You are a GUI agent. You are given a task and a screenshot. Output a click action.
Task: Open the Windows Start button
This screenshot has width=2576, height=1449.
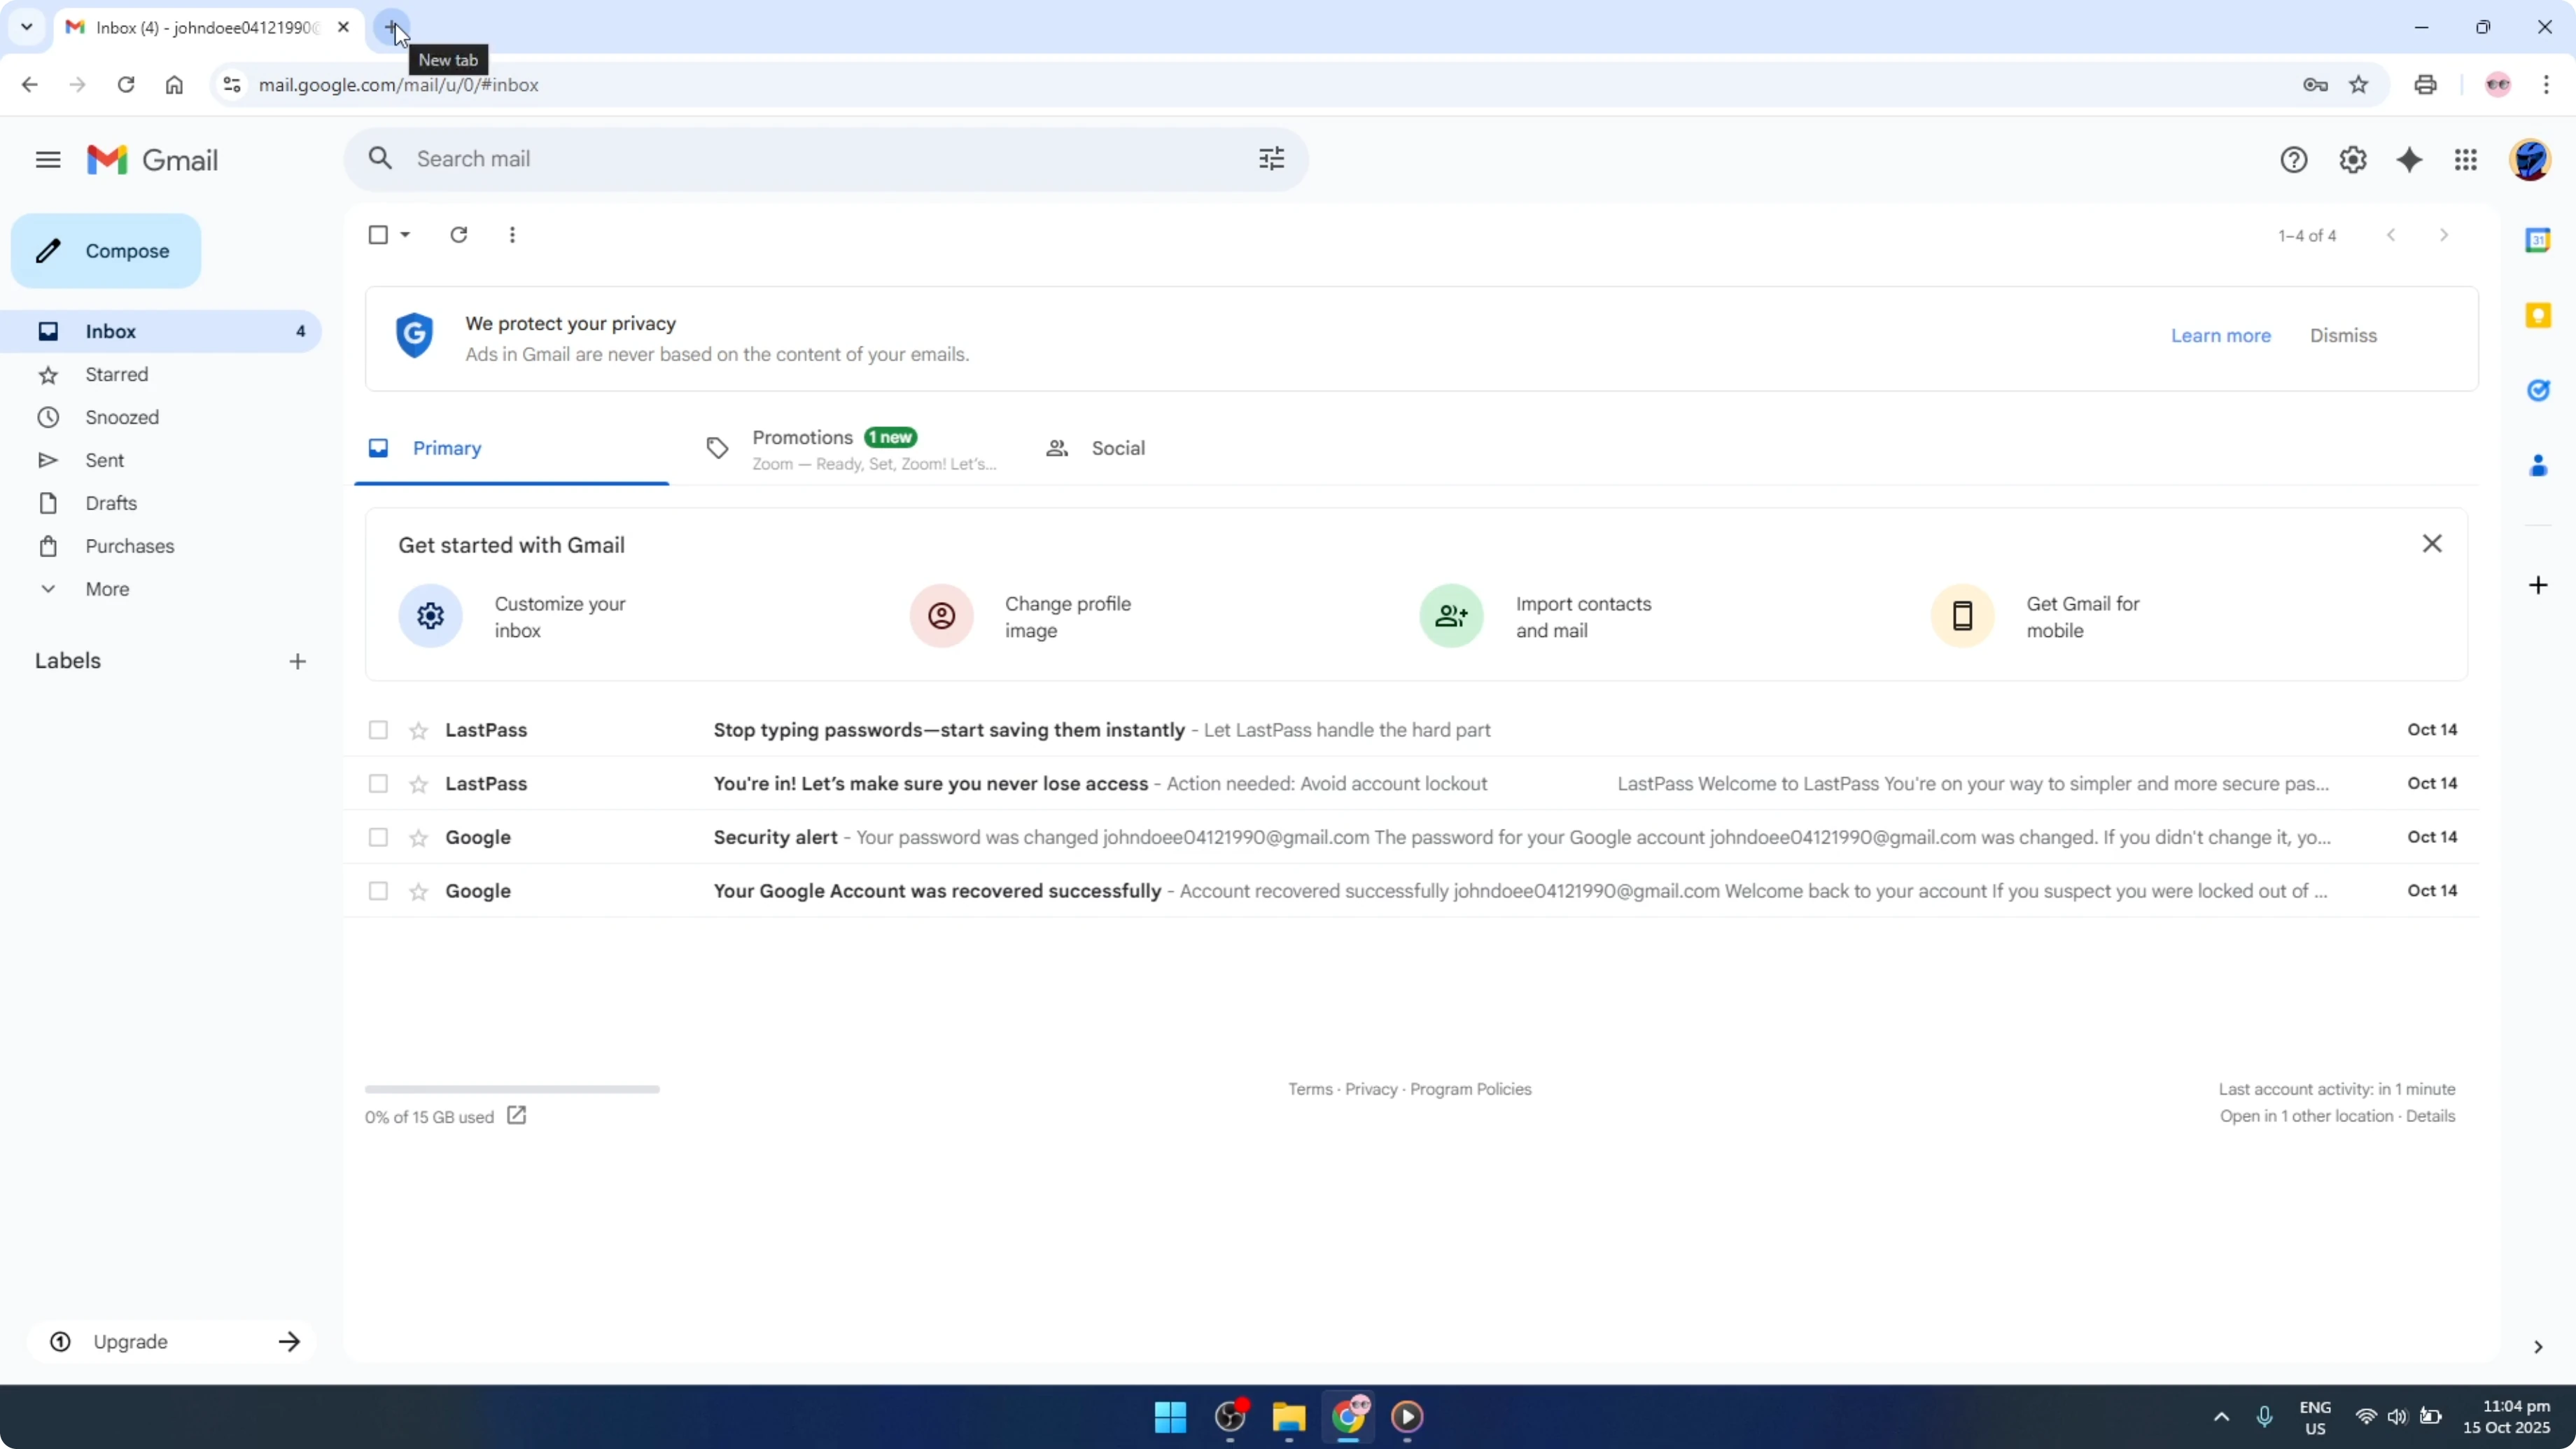(x=1170, y=1416)
